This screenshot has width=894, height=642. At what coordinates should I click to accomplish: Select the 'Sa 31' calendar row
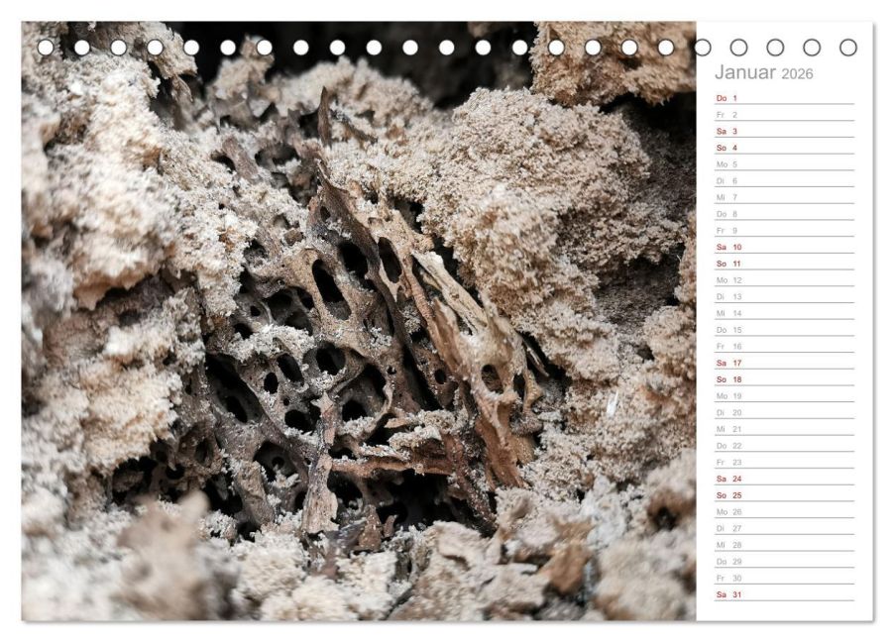785,594
